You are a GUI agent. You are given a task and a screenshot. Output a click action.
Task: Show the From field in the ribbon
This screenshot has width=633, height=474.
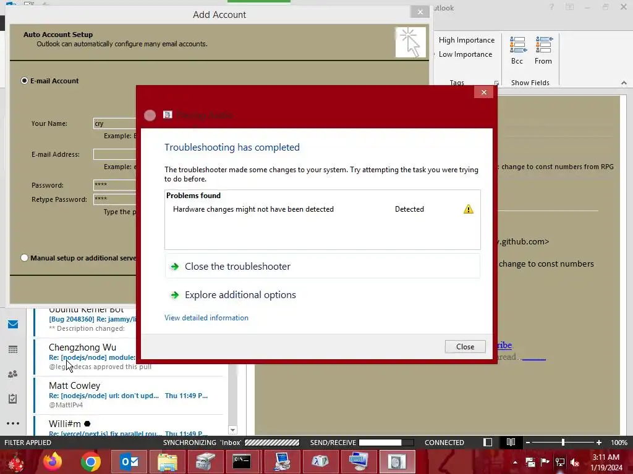(543, 51)
